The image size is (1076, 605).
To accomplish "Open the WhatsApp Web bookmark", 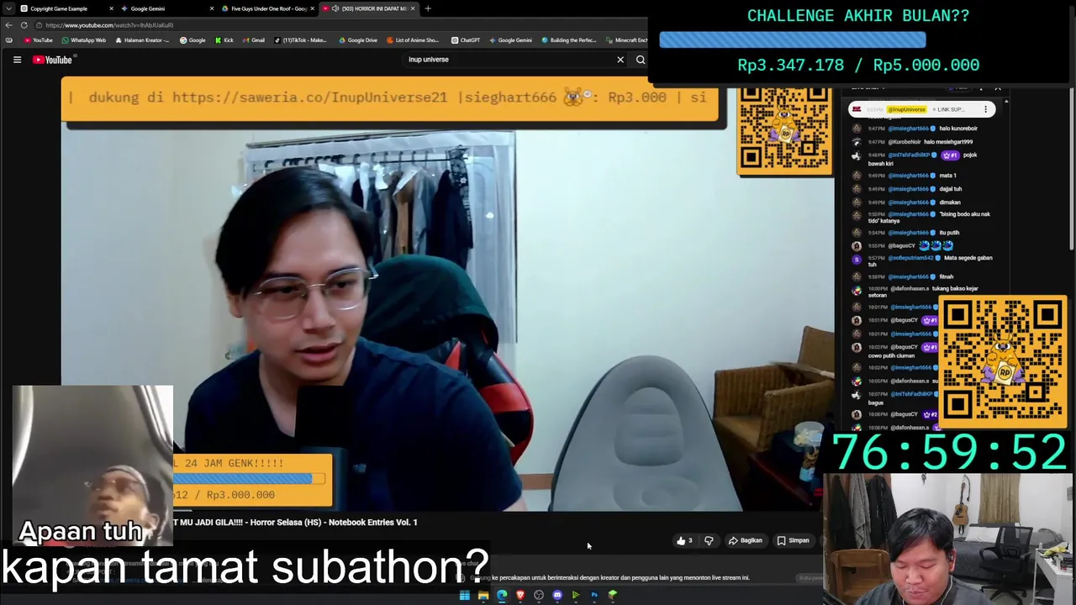I will coord(84,40).
